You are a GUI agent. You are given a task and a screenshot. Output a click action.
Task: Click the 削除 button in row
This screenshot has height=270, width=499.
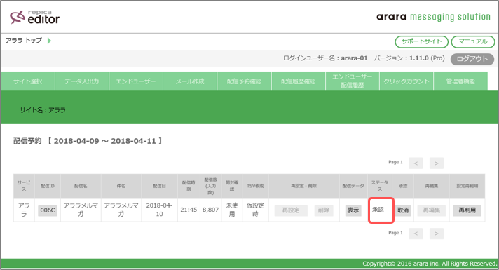coord(324,210)
